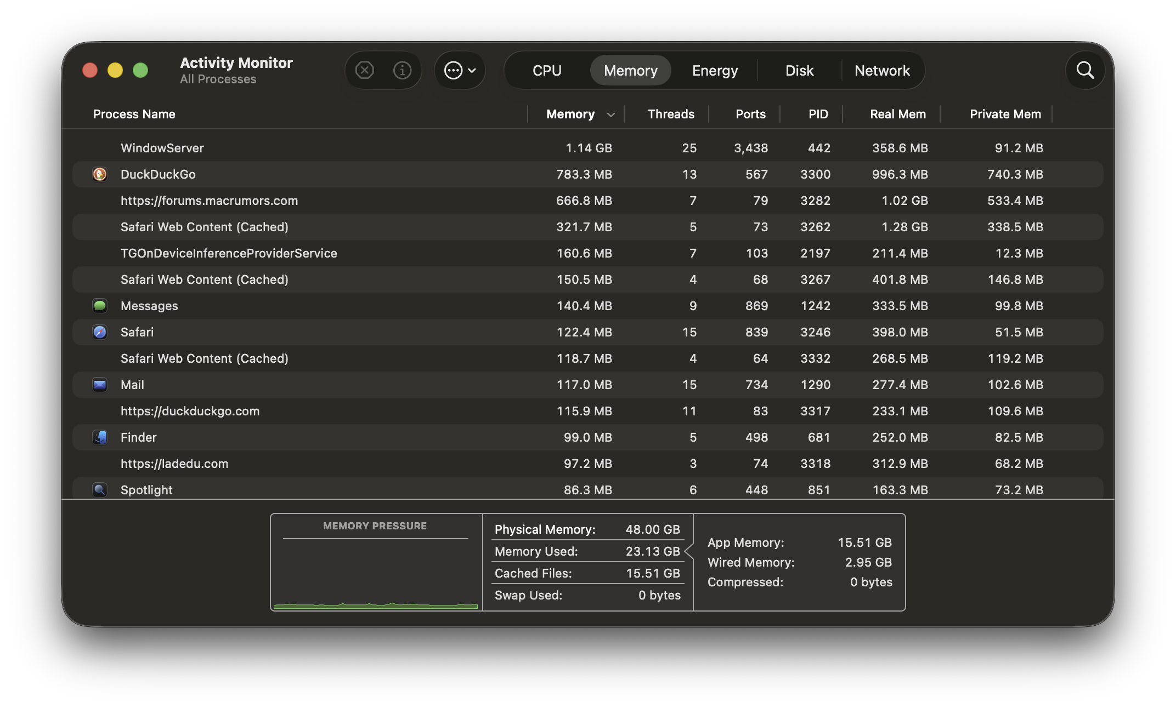This screenshot has width=1176, height=708.
Task: Sort by Threads column header
Action: point(671,114)
